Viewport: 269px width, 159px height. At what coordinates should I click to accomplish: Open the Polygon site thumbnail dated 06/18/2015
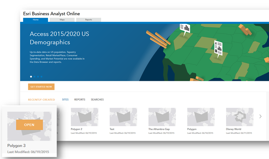click(x=201, y=117)
